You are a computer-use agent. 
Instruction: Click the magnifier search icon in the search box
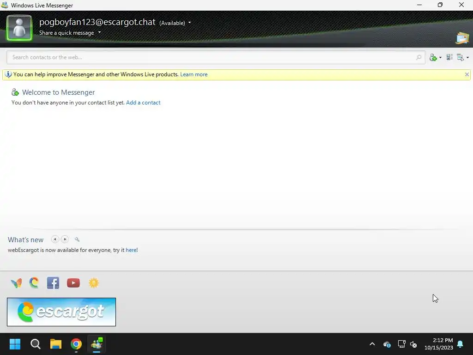coord(418,57)
